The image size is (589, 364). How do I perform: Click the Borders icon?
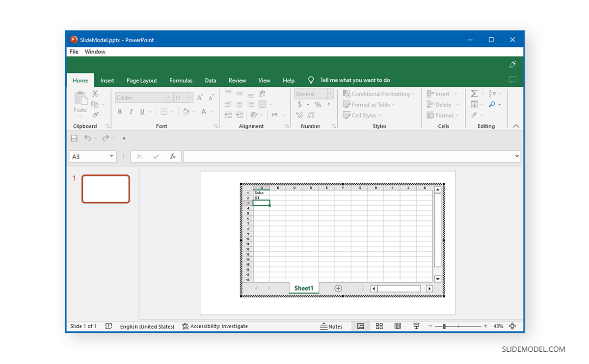pyautogui.click(x=164, y=112)
